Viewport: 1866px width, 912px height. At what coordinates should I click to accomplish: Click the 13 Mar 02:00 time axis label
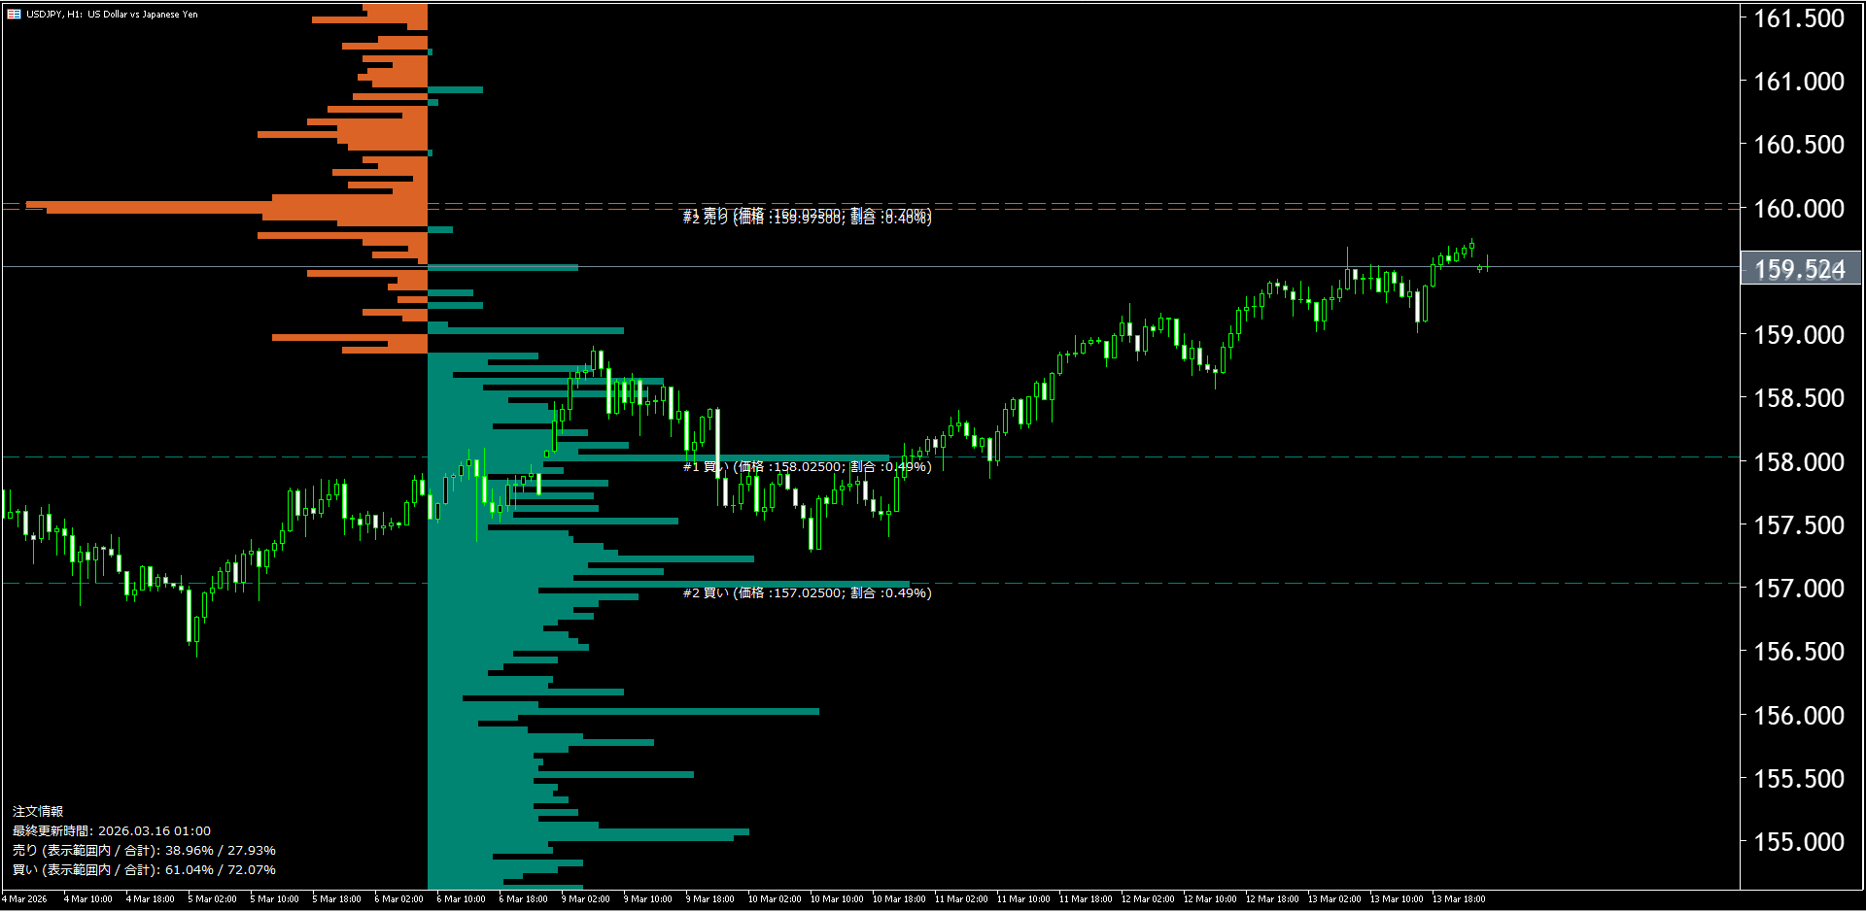pyautogui.click(x=1334, y=899)
